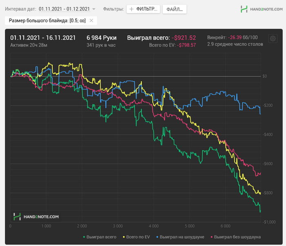The image size is (286, 246).
Task: Toggle the Выиграл без шоудауна legend series
Action: point(236,237)
